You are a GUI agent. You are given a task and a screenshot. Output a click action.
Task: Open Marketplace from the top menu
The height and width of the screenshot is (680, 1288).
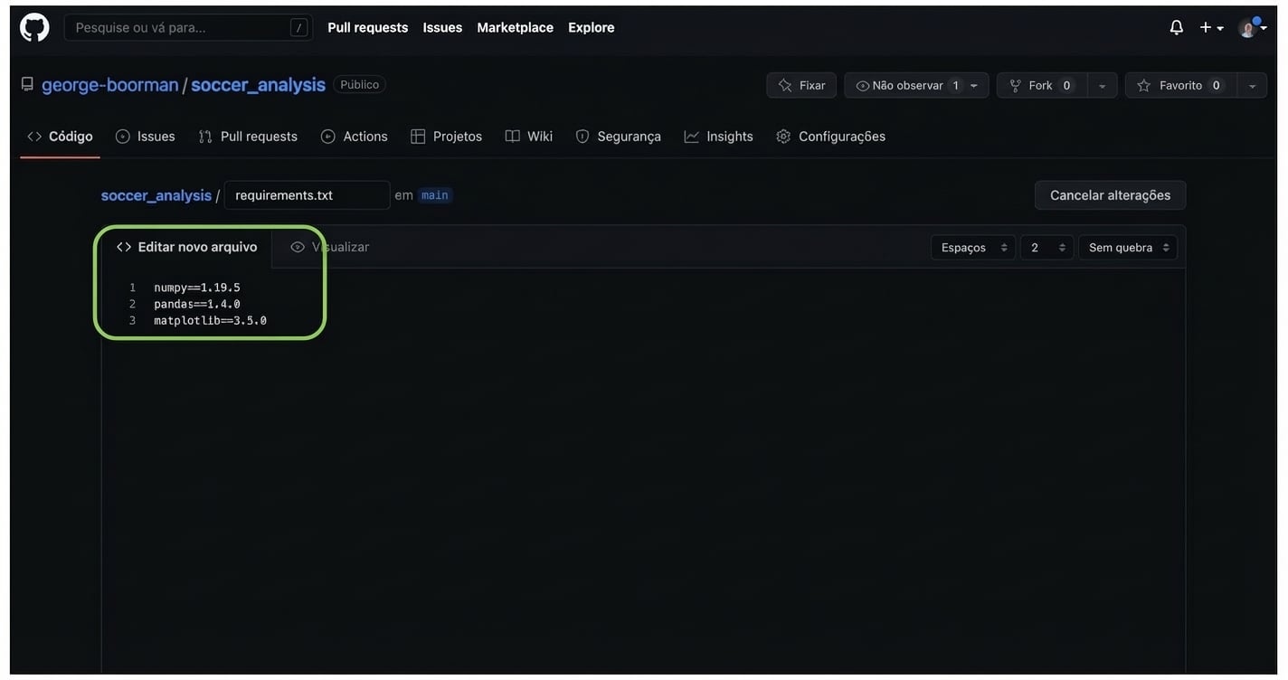(x=515, y=26)
